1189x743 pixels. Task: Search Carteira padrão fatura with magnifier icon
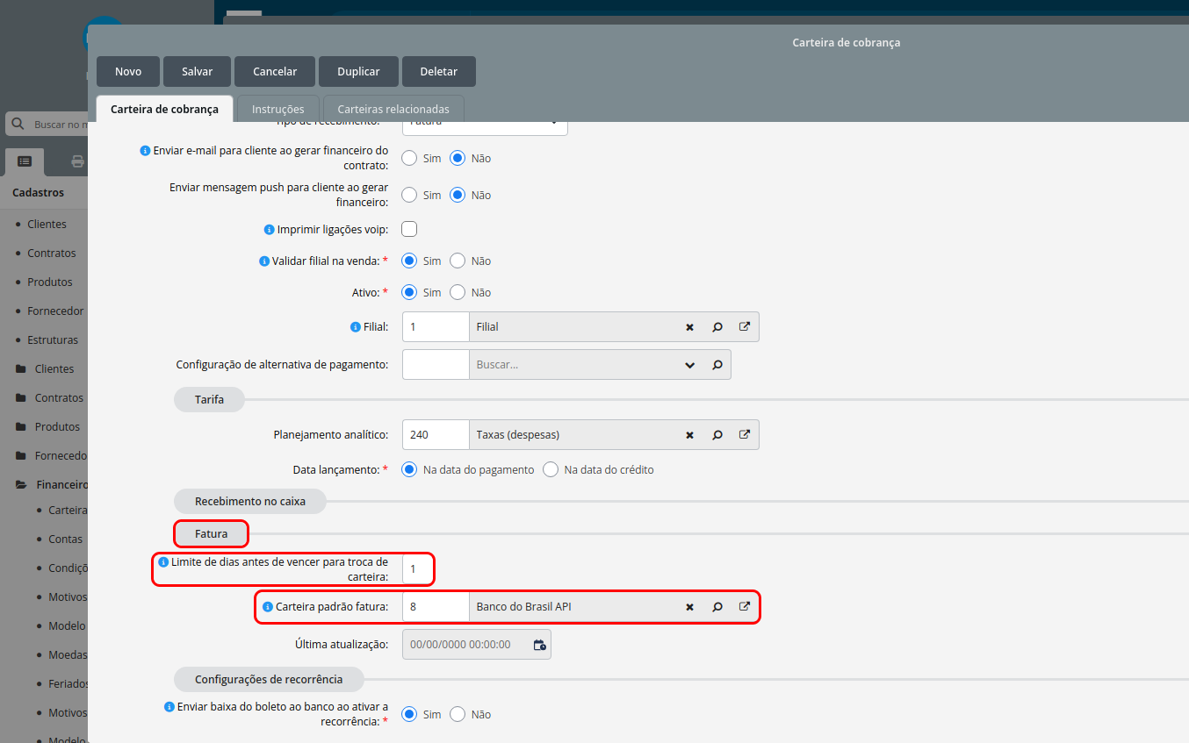(x=717, y=607)
